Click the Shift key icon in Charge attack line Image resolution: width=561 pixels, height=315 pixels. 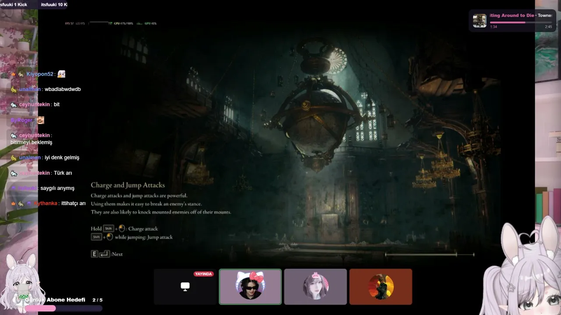[x=108, y=228]
